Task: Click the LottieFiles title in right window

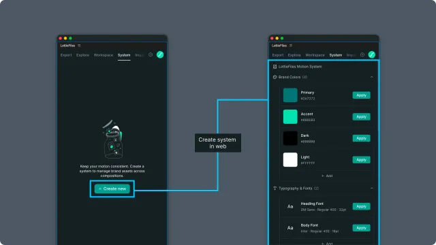Action: tap(279, 46)
